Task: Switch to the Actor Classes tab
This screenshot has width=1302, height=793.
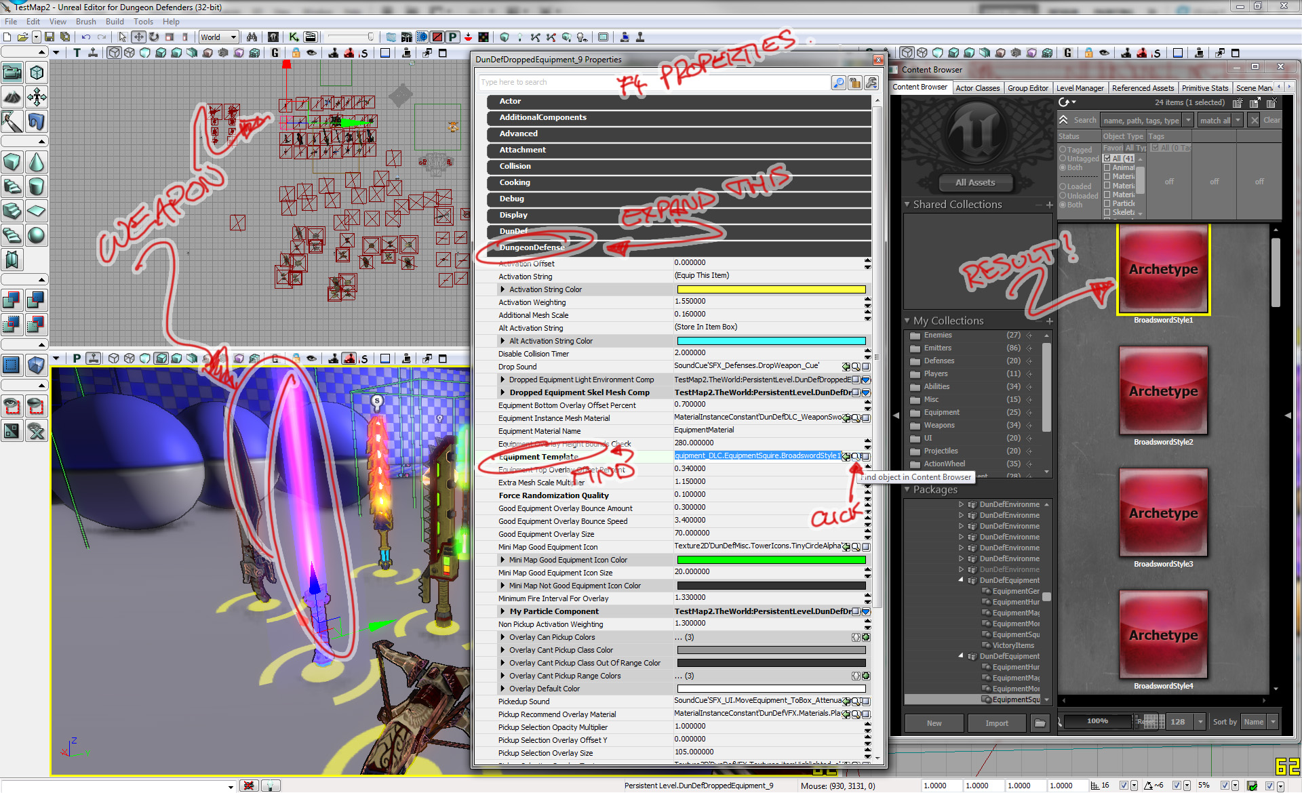Action: 978,88
